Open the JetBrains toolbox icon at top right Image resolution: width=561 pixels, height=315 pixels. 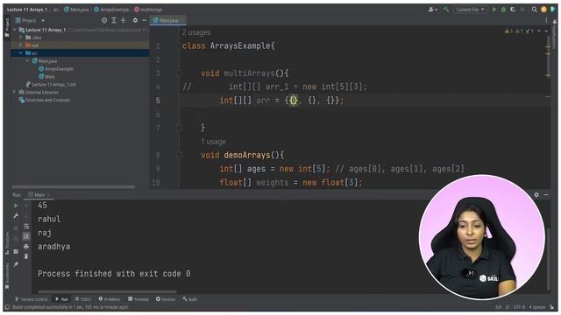(x=553, y=10)
